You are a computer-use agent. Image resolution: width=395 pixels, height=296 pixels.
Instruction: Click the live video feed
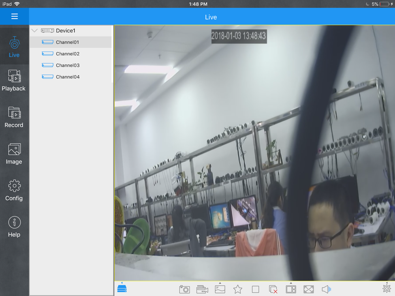point(255,153)
